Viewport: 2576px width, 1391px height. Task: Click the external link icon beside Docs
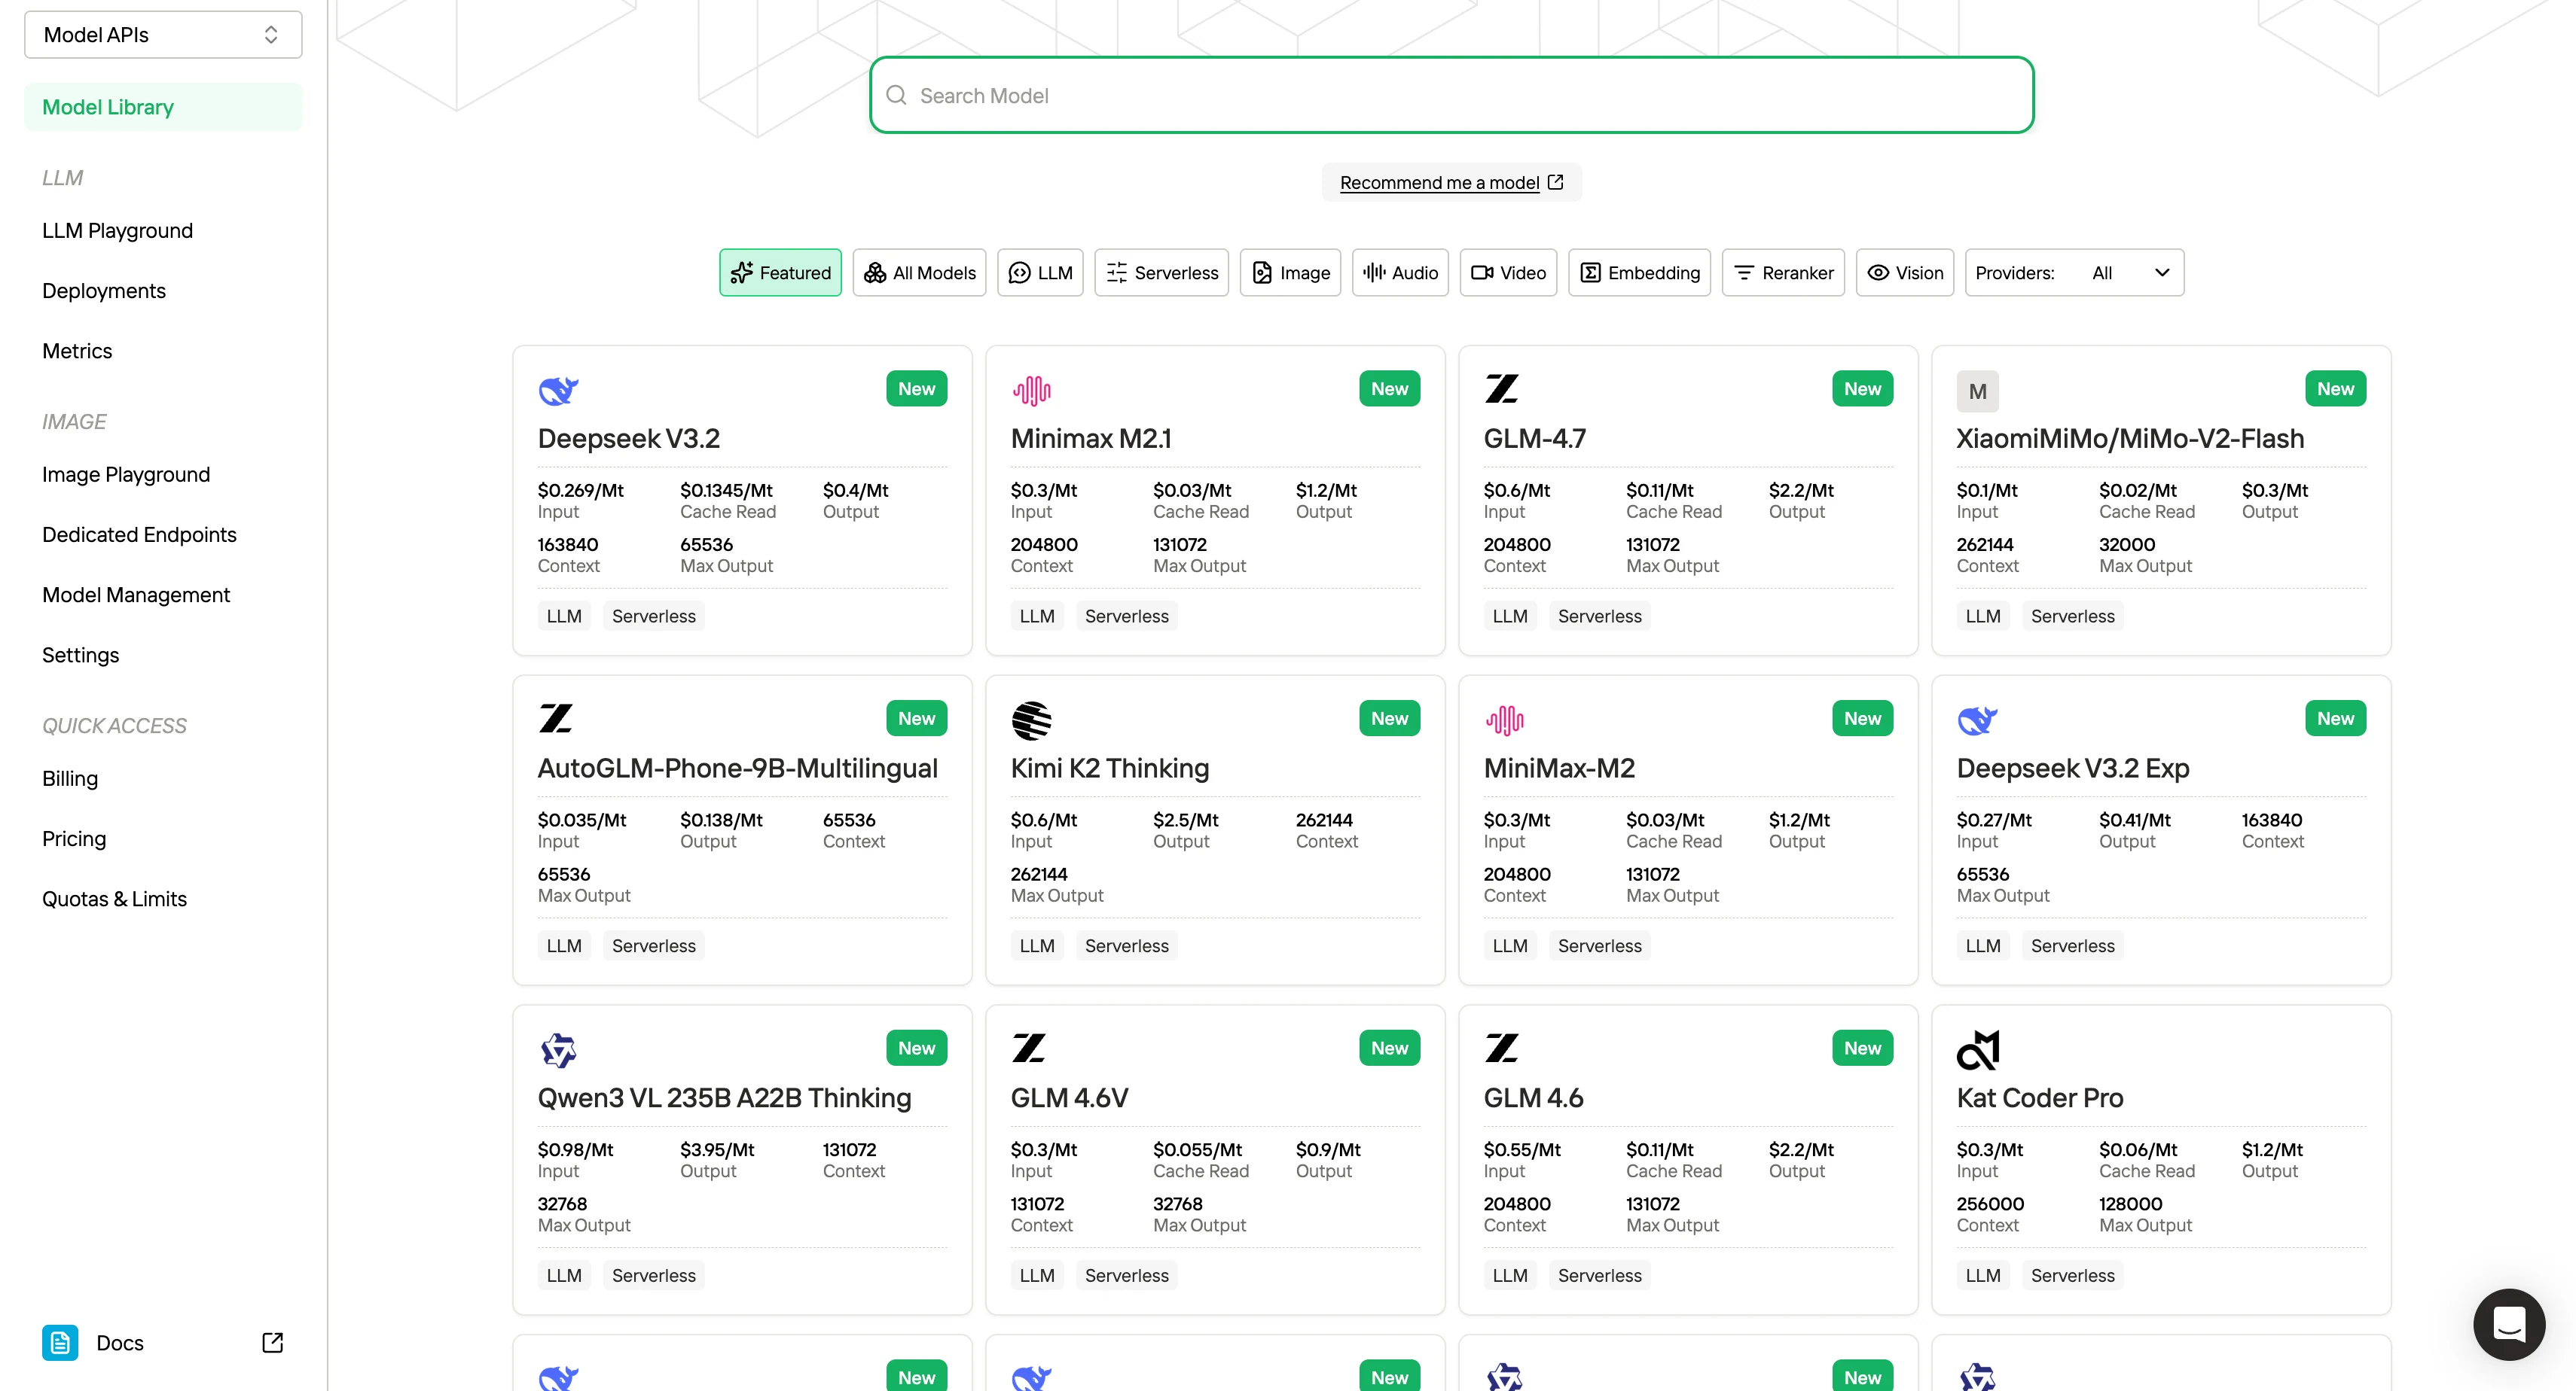[x=272, y=1342]
